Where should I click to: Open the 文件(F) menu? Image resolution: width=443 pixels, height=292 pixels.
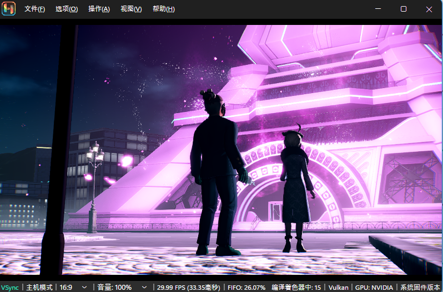(x=34, y=9)
